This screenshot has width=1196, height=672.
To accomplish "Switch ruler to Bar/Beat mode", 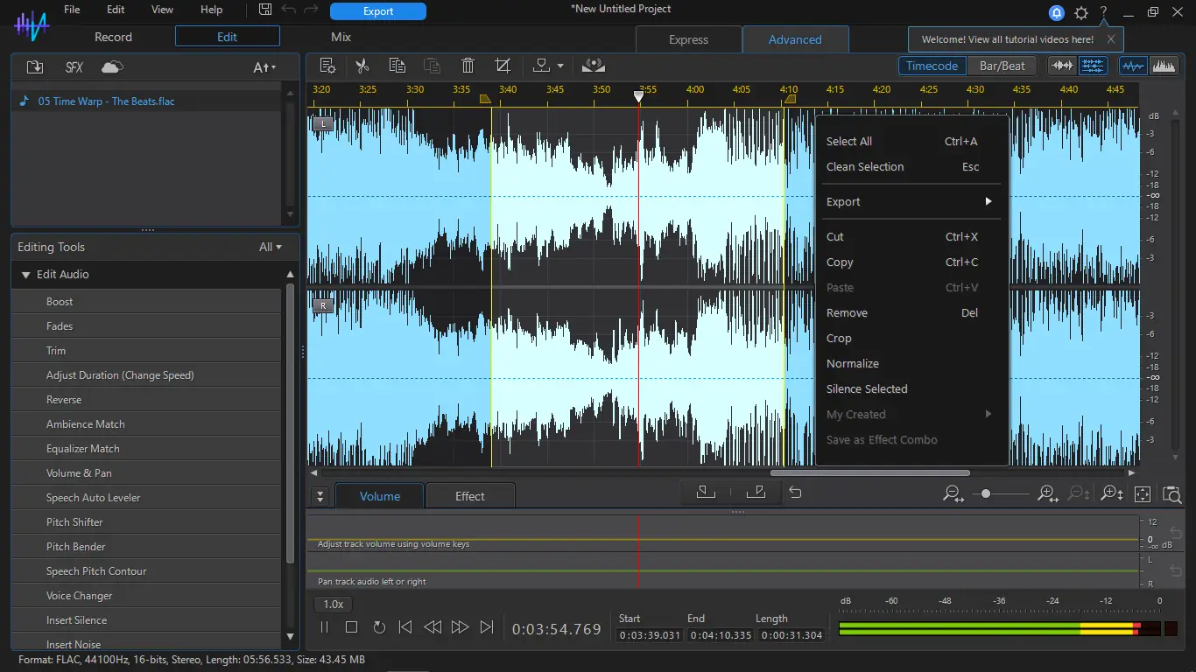I will [x=1002, y=66].
